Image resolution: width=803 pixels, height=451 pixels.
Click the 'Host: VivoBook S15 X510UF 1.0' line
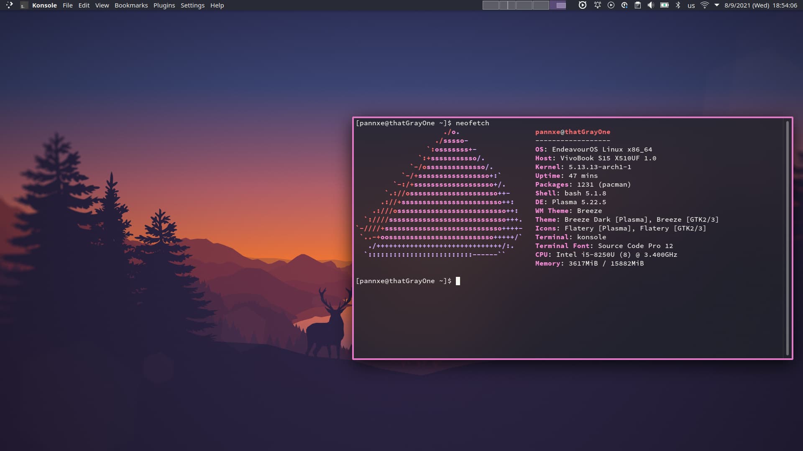coord(596,158)
